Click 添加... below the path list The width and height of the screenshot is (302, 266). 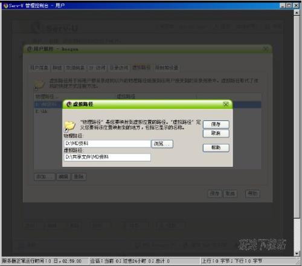point(44,177)
